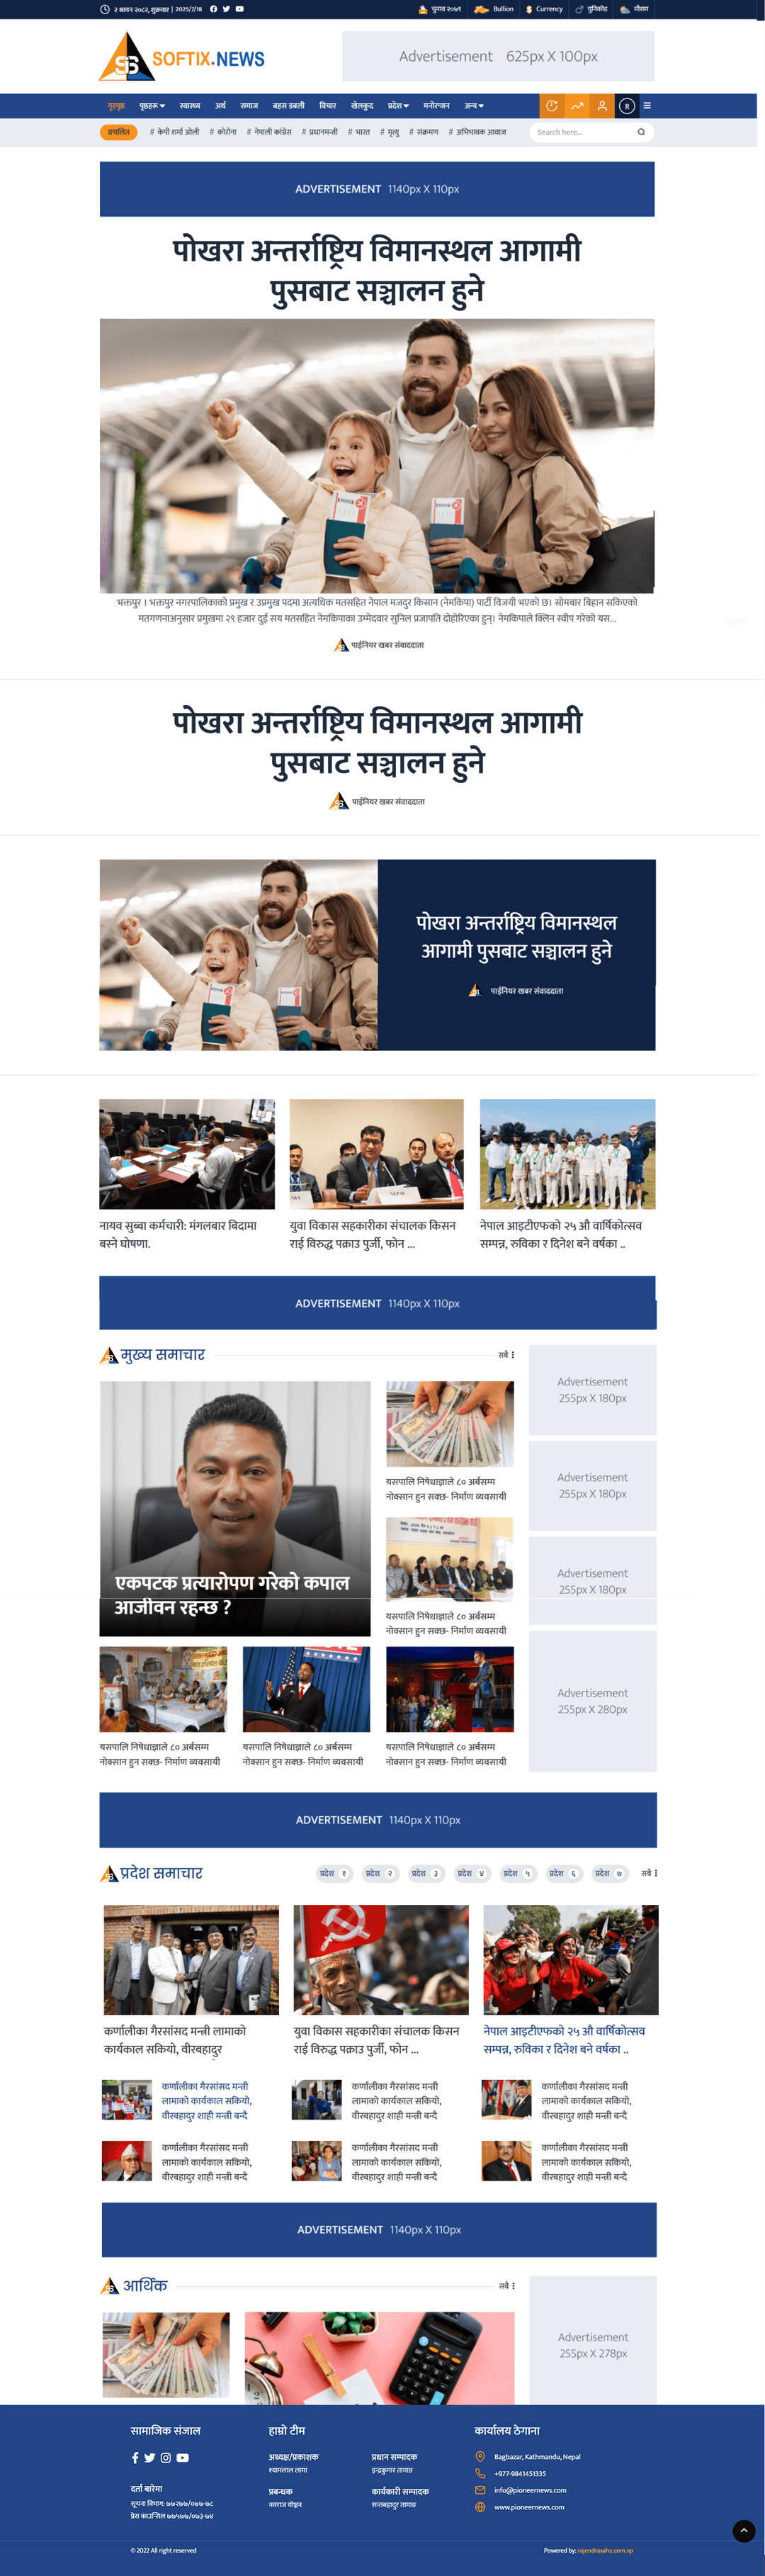Expand the पृष्ठहरू dropdown menu
The image size is (765, 2576).
click(152, 106)
